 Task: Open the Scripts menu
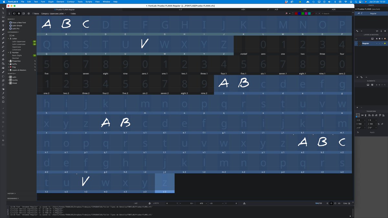(x=89, y=2)
